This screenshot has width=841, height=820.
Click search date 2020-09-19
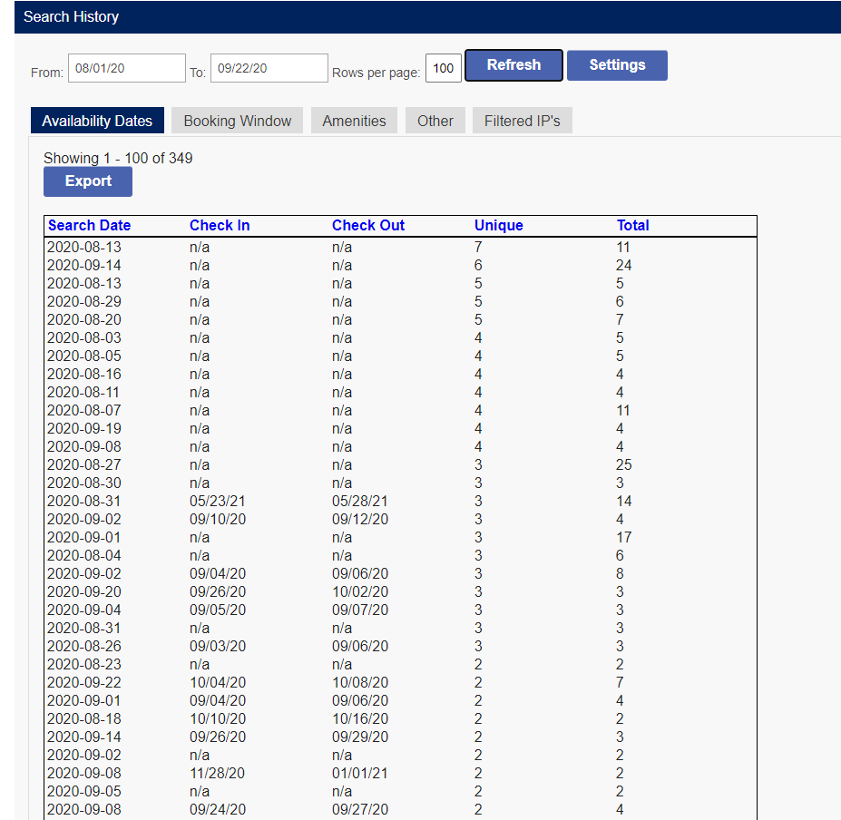84,428
